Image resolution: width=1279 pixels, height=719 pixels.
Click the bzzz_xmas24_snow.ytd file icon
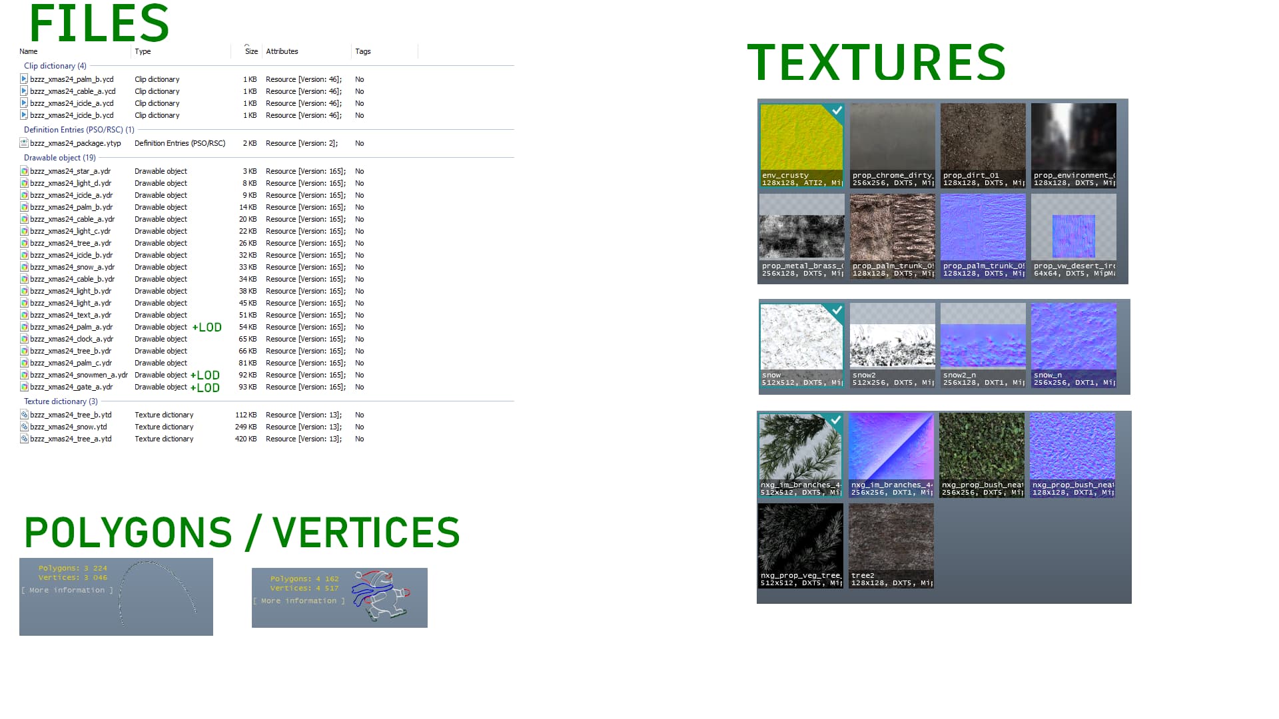point(24,427)
